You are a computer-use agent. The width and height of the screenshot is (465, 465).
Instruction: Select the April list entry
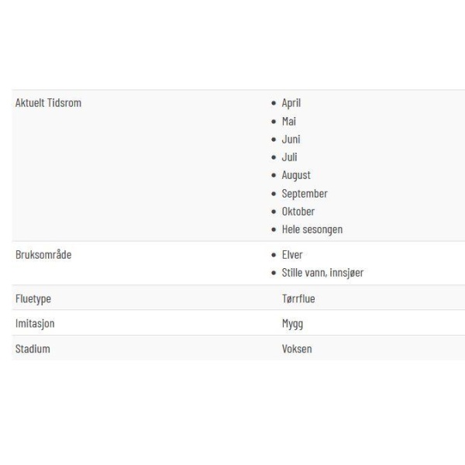[x=291, y=103]
